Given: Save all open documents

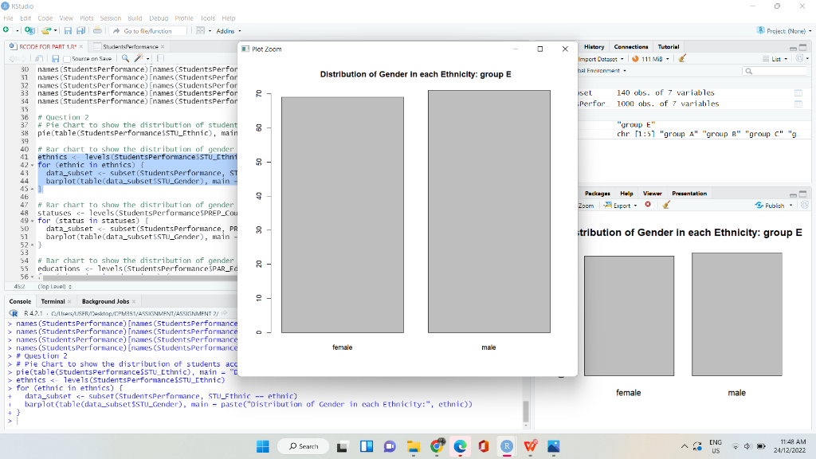Looking at the screenshot, I should [x=80, y=31].
